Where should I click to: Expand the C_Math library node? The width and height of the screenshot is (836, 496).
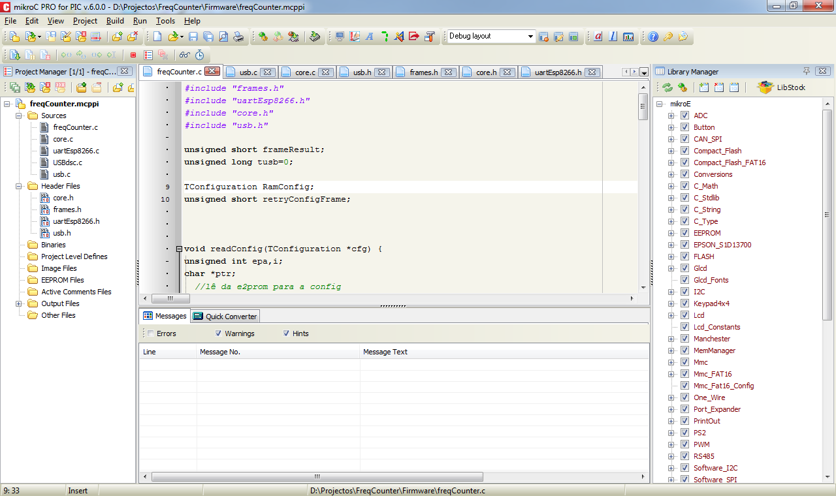(x=671, y=186)
